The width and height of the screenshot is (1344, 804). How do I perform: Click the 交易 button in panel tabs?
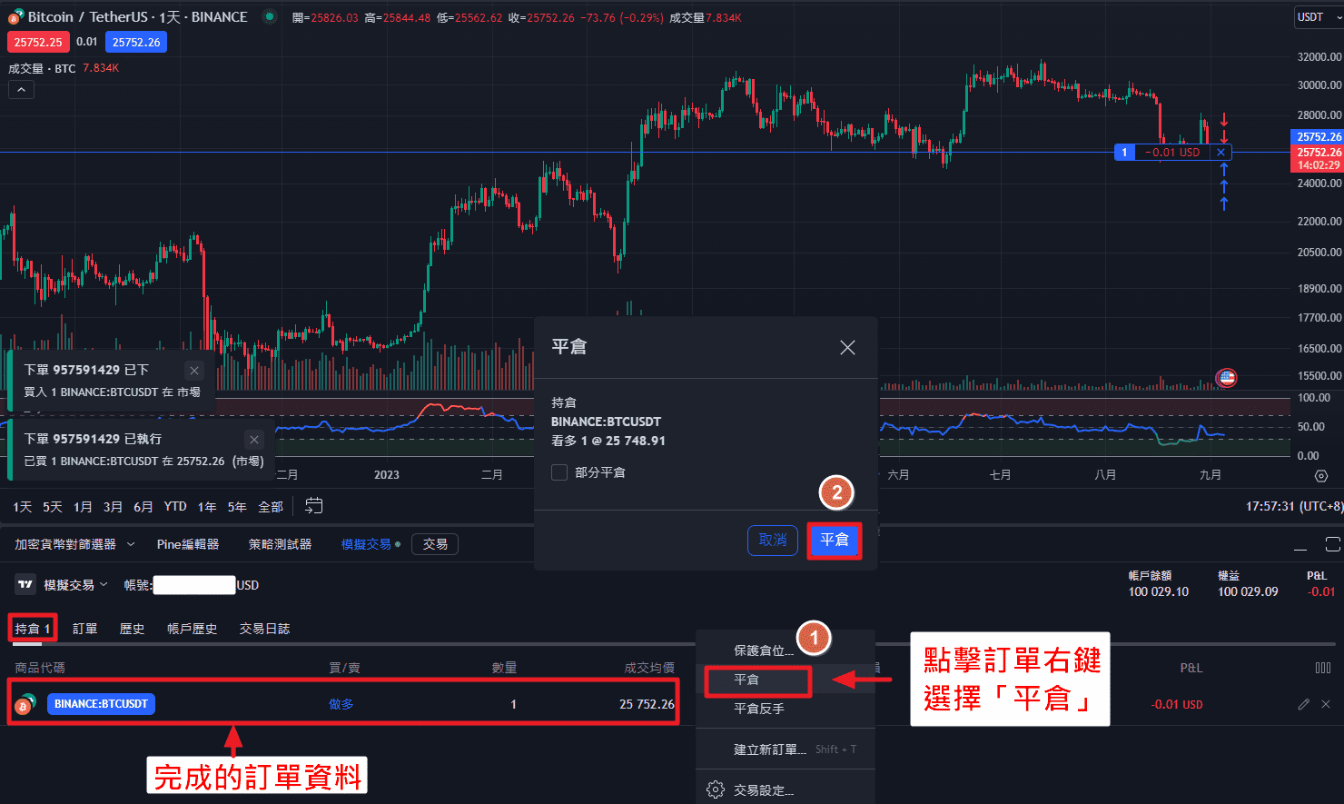[x=435, y=544]
